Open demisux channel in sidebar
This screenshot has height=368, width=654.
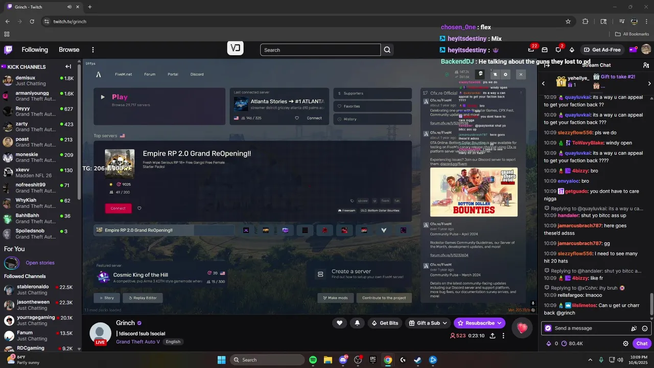point(39,80)
